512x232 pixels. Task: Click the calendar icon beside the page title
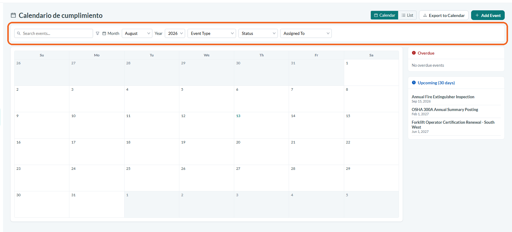point(13,15)
